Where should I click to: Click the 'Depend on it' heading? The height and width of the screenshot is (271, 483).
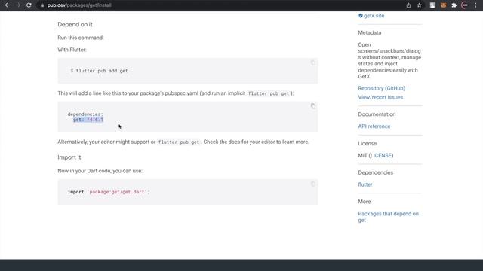pos(75,24)
